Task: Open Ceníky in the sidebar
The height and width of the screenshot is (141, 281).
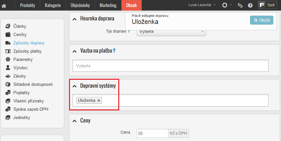Action: coord(20,34)
